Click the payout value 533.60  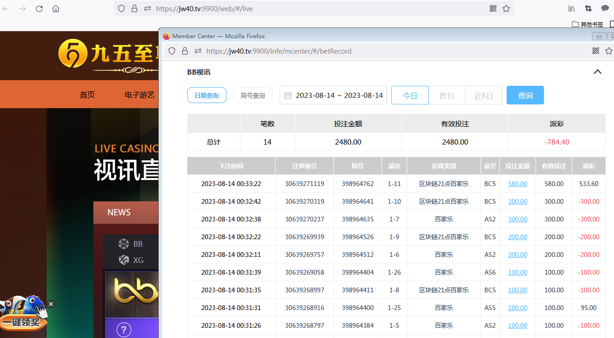(x=589, y=184)
